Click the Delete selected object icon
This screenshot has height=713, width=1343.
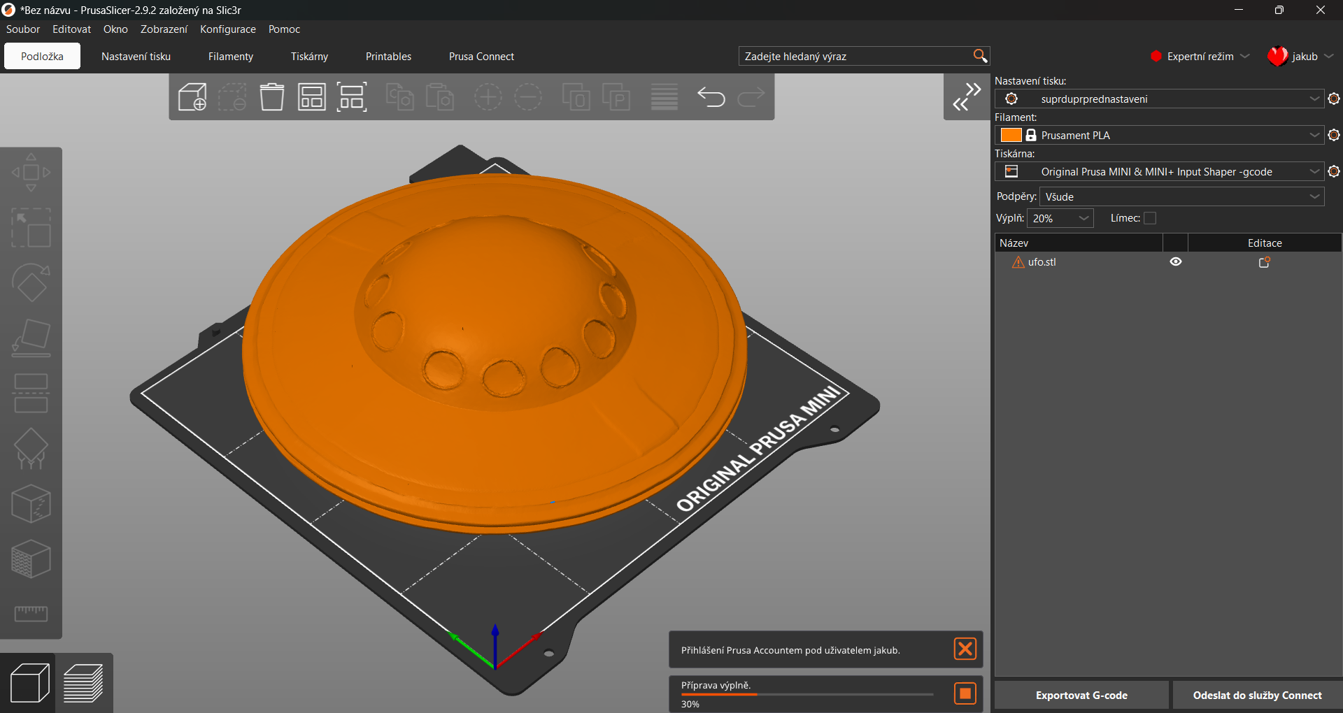(232, 97)
